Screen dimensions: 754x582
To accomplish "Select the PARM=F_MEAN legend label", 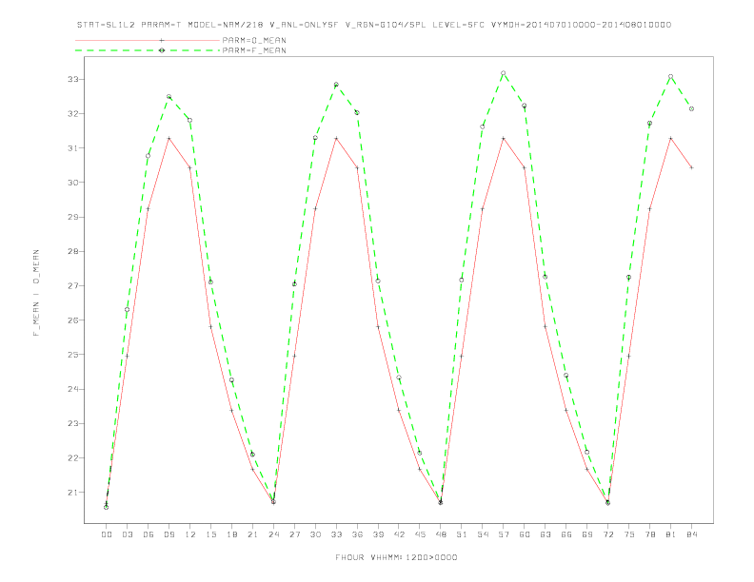I will (x=254, y=50).
